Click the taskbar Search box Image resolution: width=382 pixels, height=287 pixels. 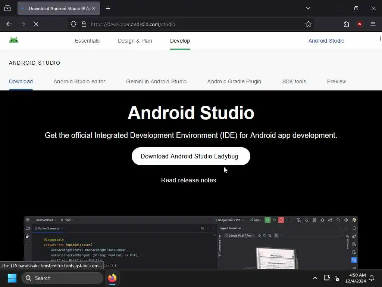tap(62, 278)
